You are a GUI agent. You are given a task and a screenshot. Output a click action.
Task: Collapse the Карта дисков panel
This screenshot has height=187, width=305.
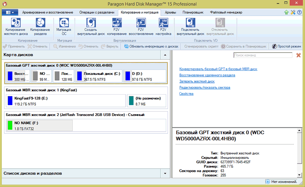165,55
